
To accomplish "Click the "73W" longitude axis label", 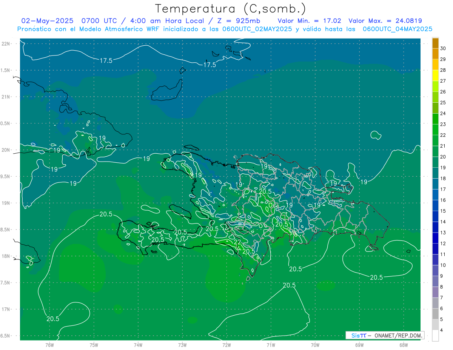I will pos(182,345).
